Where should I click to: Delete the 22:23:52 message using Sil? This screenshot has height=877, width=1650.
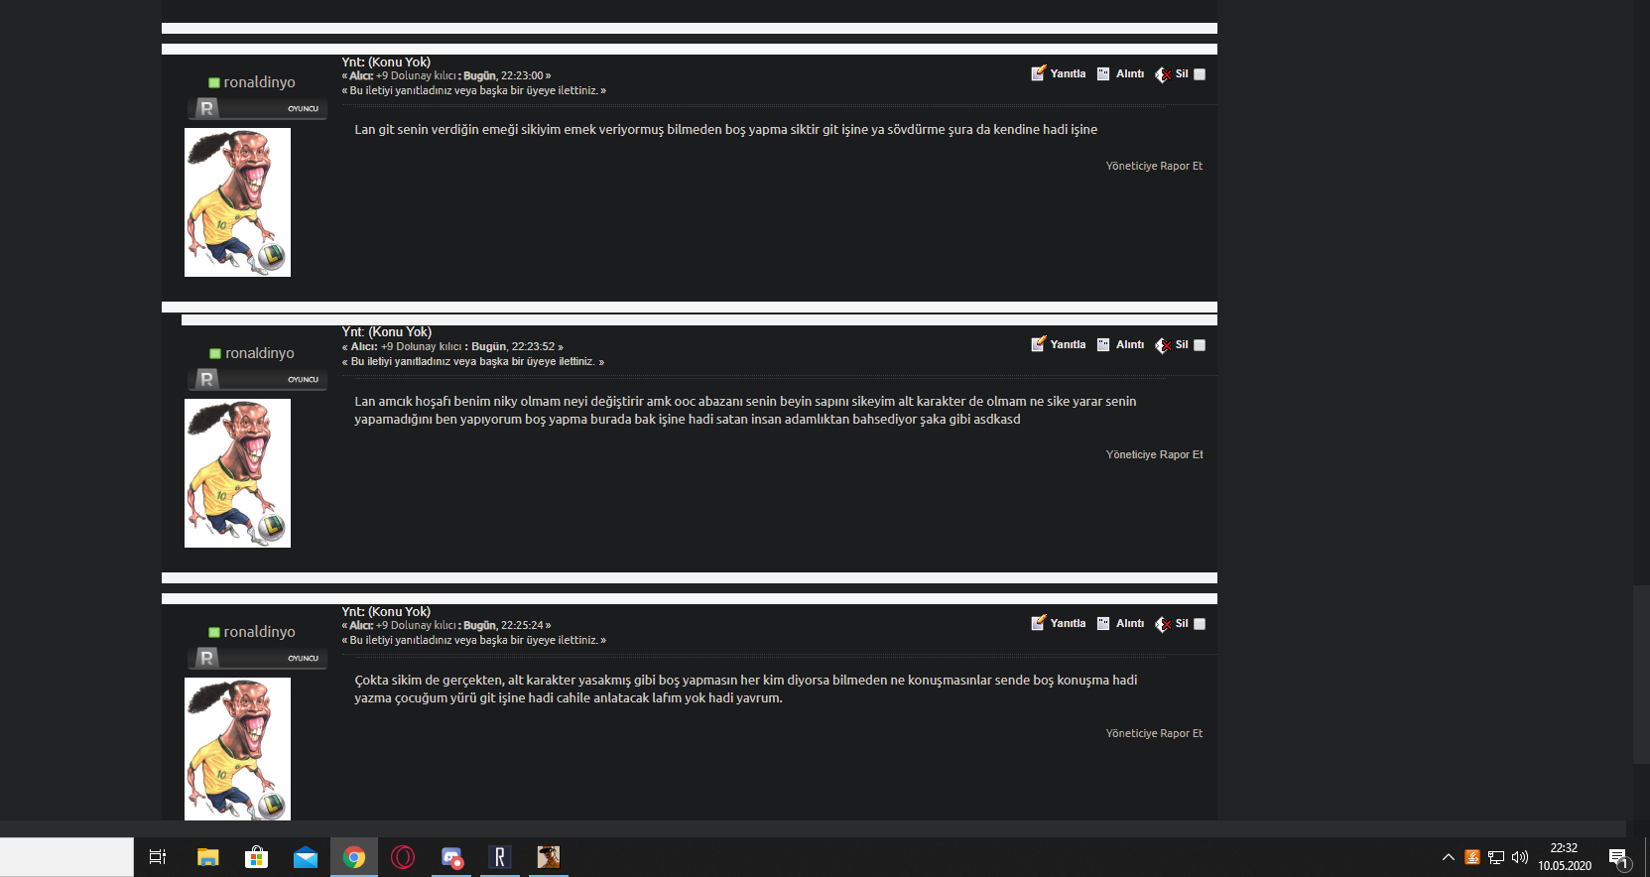[x=1172, y=345]
